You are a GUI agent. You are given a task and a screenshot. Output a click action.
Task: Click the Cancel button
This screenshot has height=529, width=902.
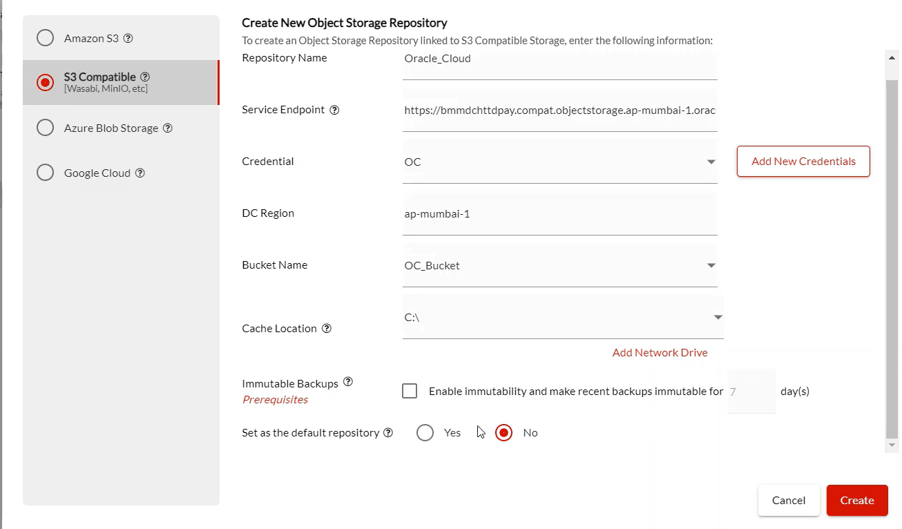789,501
